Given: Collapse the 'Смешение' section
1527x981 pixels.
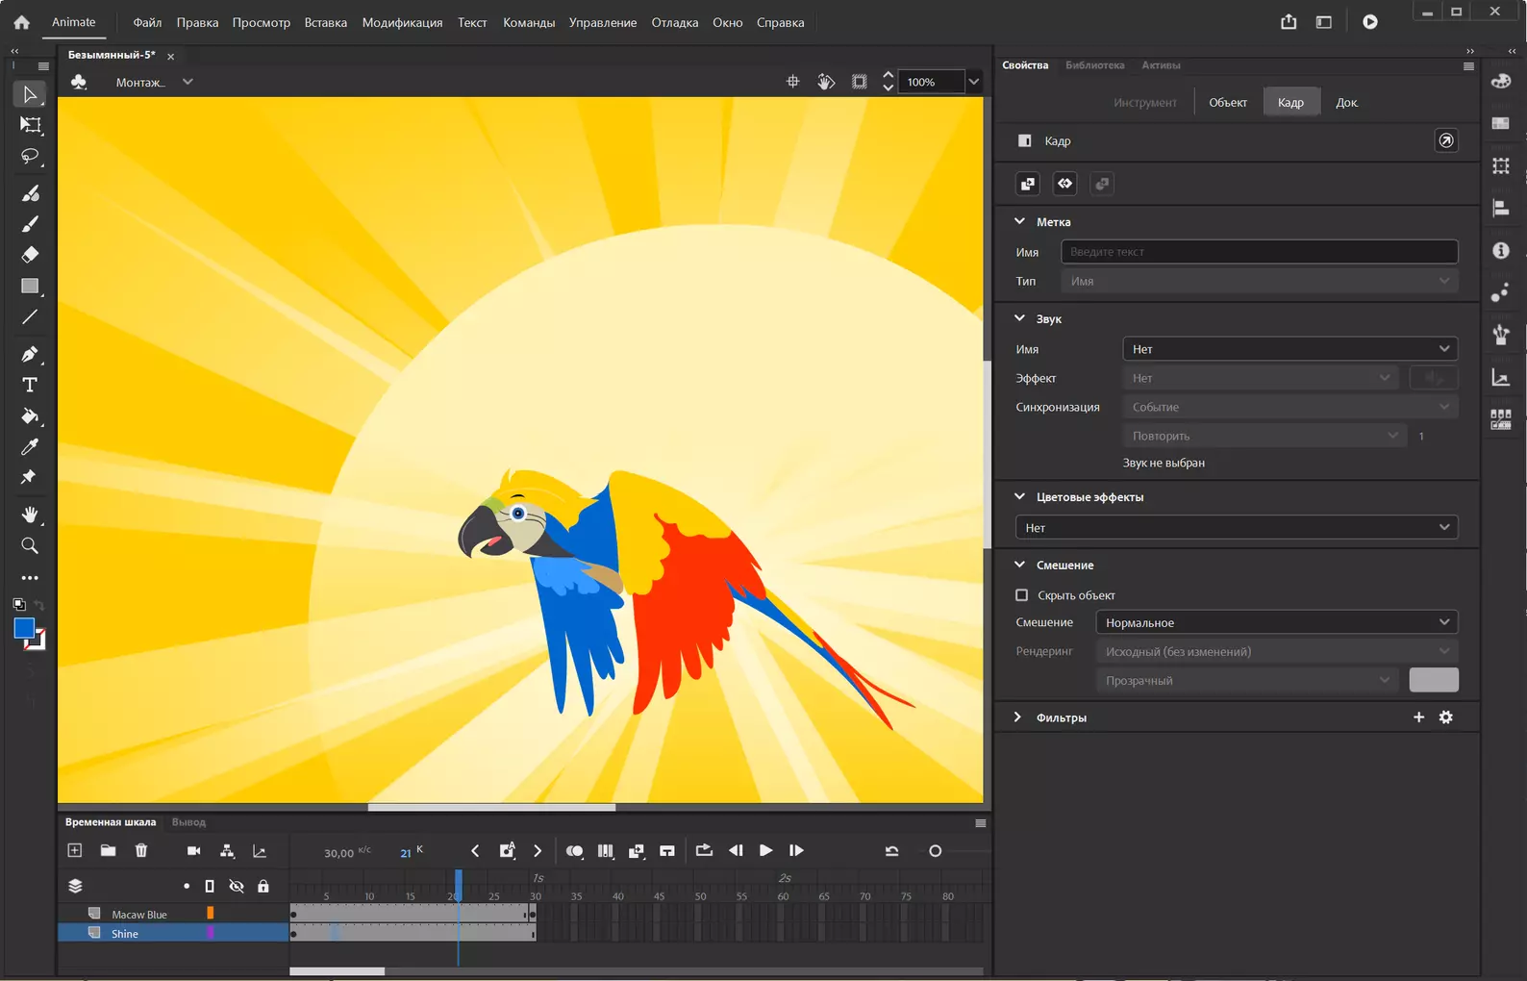Looking at the screenshot, I should pos(1020,565).
